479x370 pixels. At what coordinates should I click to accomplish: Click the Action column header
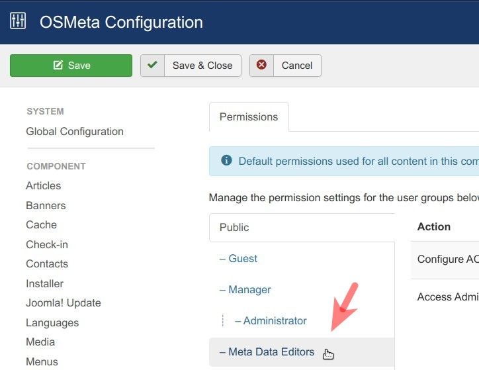434,227
